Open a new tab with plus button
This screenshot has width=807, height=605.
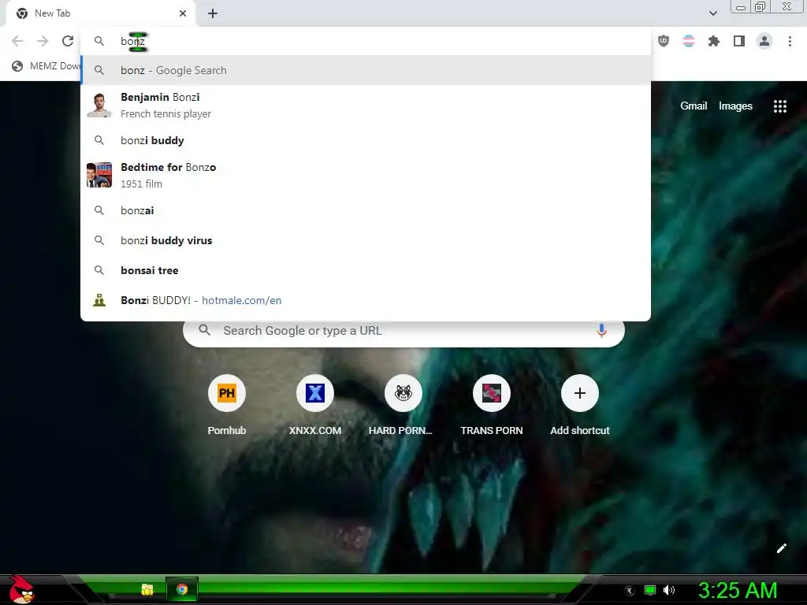213,13
